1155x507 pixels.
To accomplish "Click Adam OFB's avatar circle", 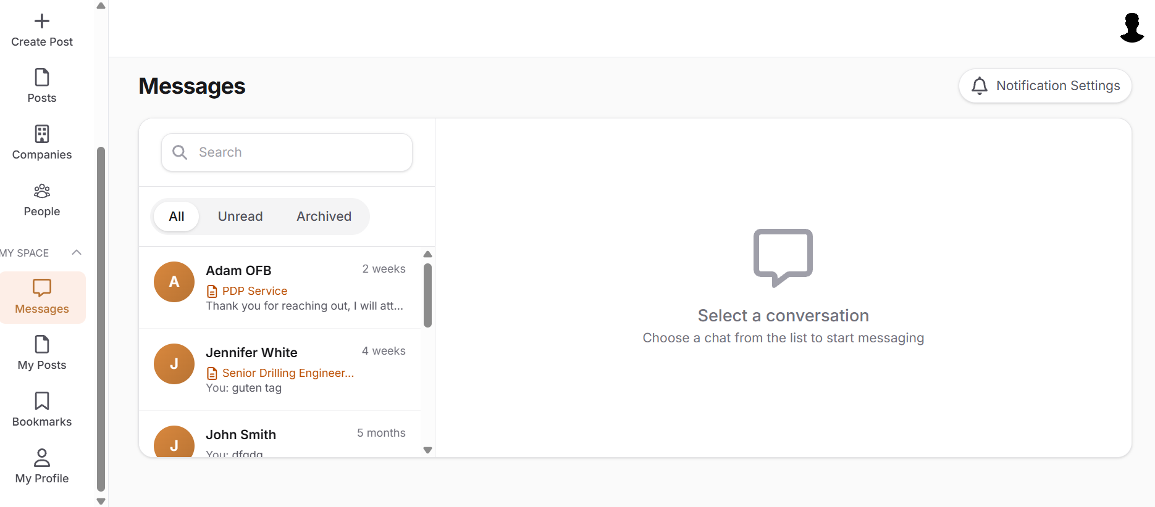I will tap(174, 282).
